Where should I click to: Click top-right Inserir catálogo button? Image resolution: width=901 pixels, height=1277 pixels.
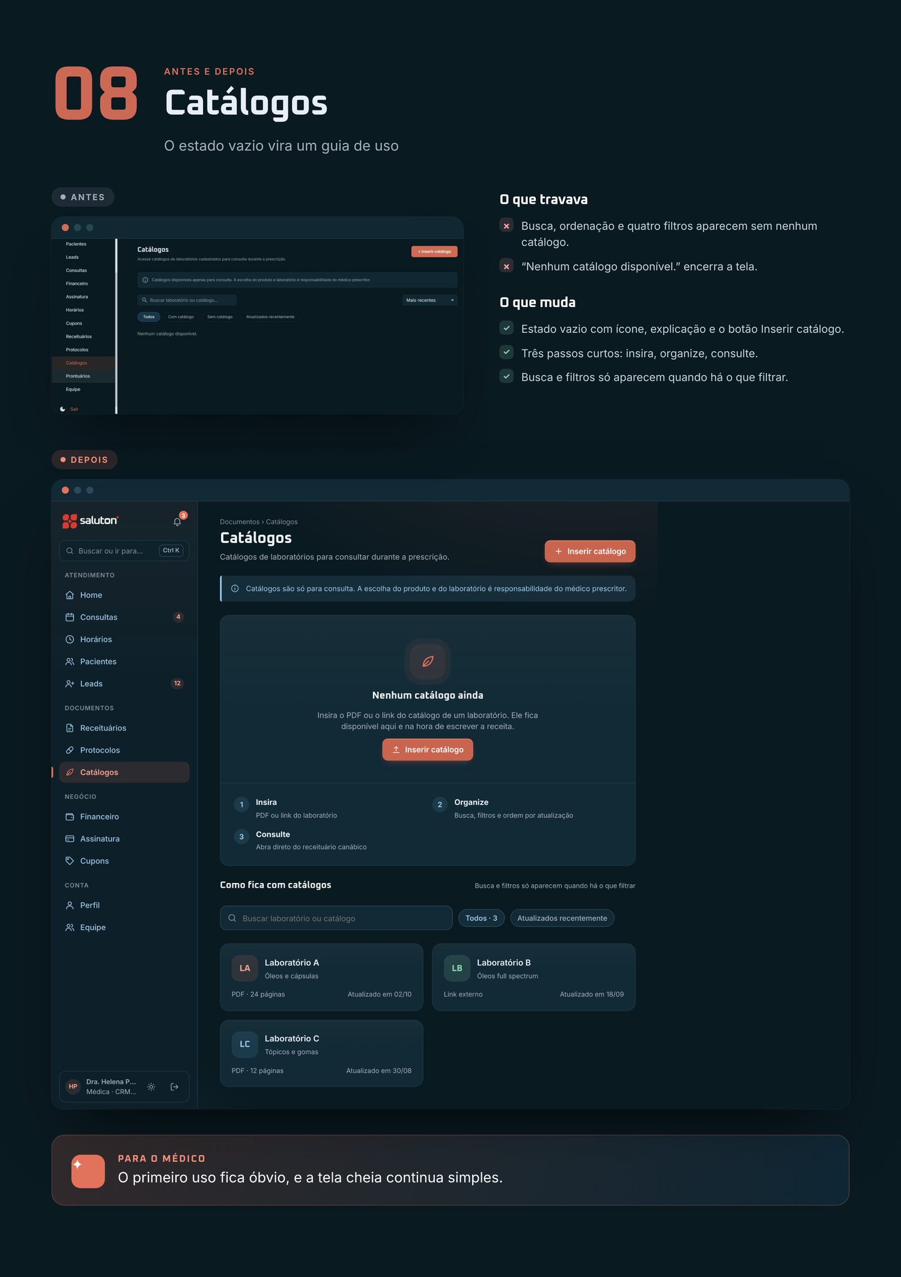(590, 551)
